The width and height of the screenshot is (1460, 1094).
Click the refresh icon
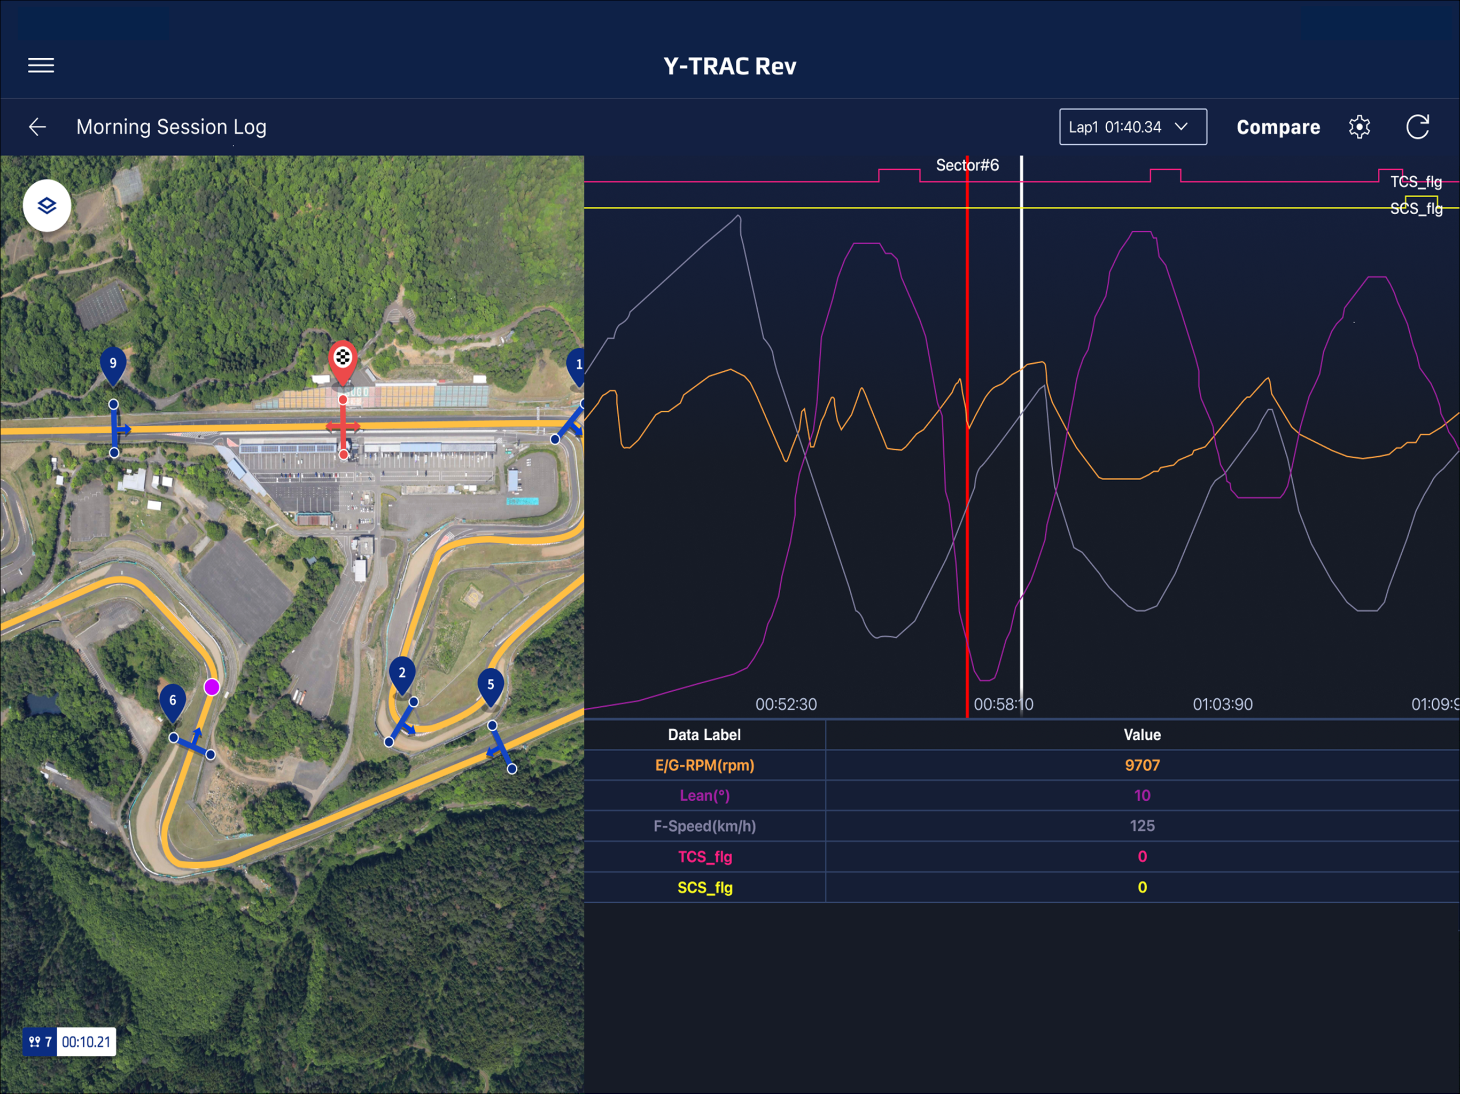tap(1417, 127)
